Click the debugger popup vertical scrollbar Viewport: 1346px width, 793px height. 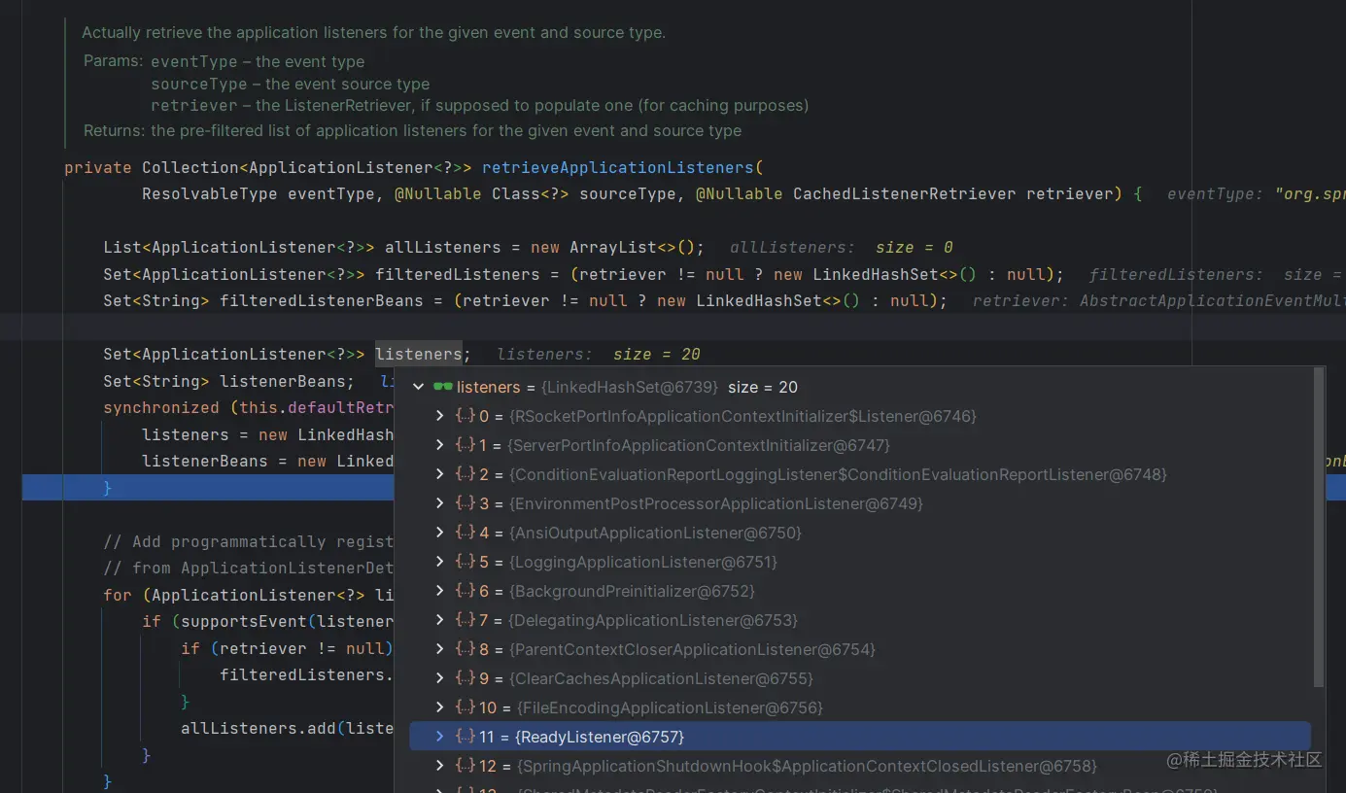pos(1319,526)
